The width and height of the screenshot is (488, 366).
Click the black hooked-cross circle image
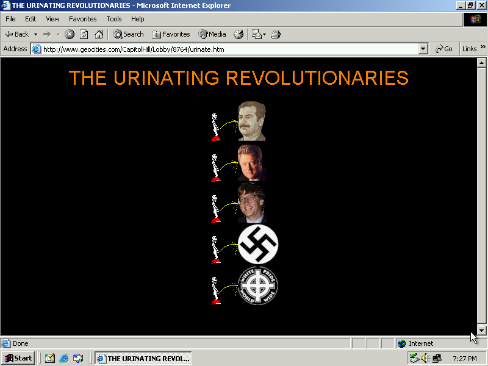click(258, 245)
